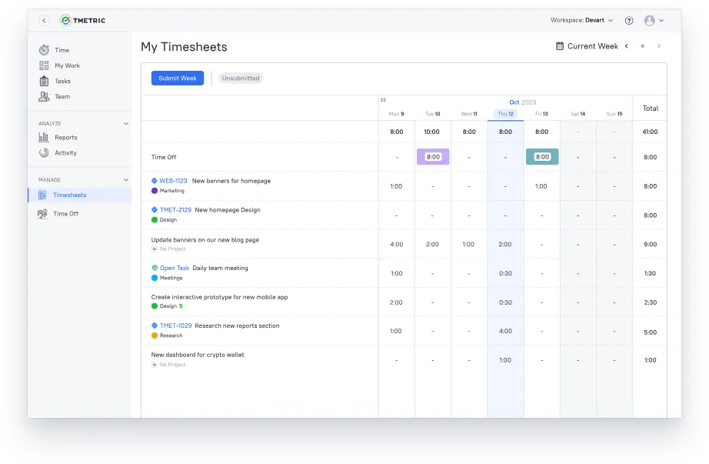Go to previous week with the left arrow
Image resolution: width=709 pixels, height=464 pixels.
click(x=627, y=46)
